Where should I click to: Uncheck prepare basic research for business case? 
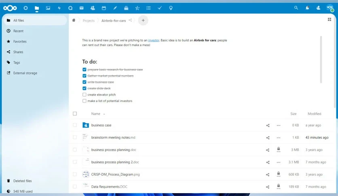point(84,70)
